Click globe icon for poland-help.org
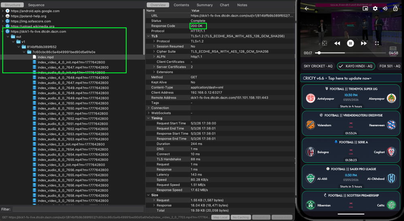Image resolution: width=404 pixels, height=221 pixels. coord(7,16)
